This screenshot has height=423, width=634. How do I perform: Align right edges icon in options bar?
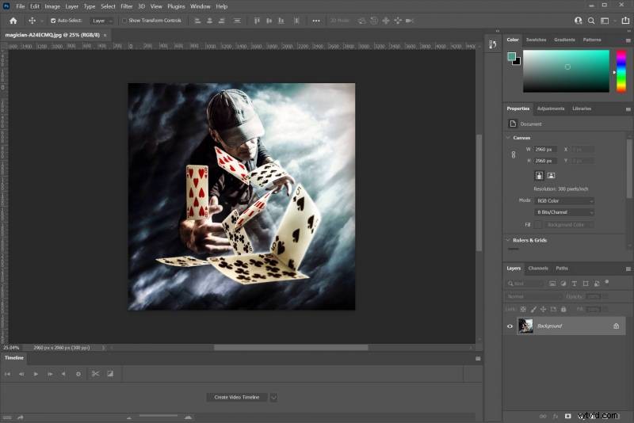(221, 21)
